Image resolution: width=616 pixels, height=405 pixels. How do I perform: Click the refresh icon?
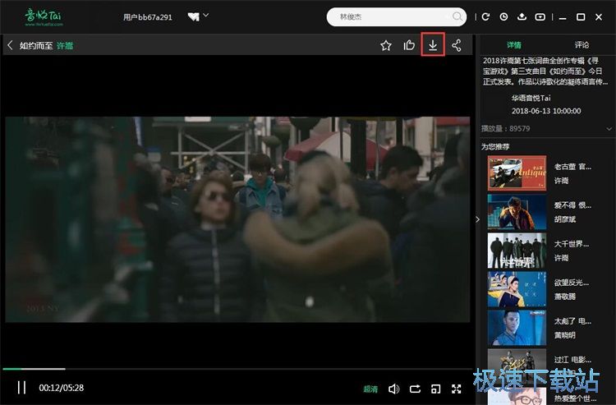click(x=485, y=17)
